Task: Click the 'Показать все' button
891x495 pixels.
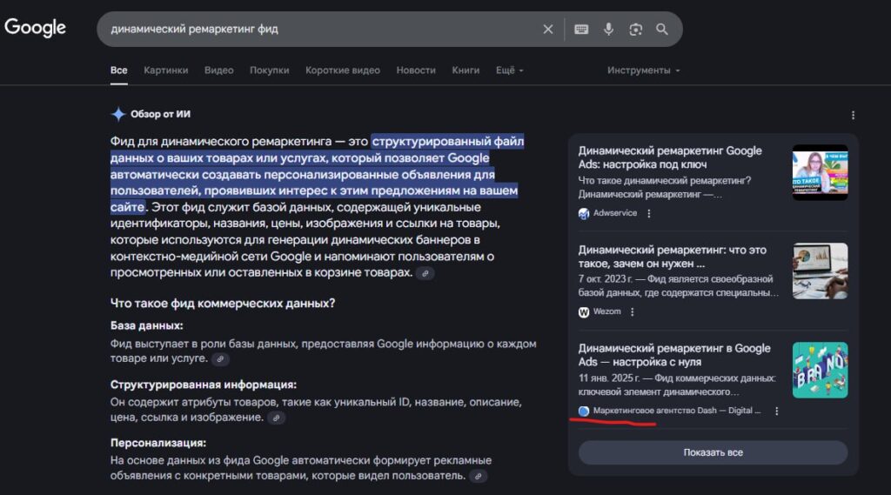Action: (x=713, y=453)
